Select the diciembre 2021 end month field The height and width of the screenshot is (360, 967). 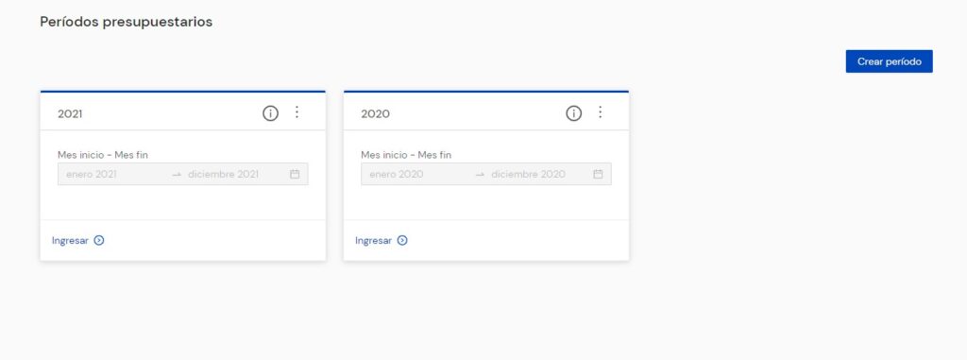point(223,174)
